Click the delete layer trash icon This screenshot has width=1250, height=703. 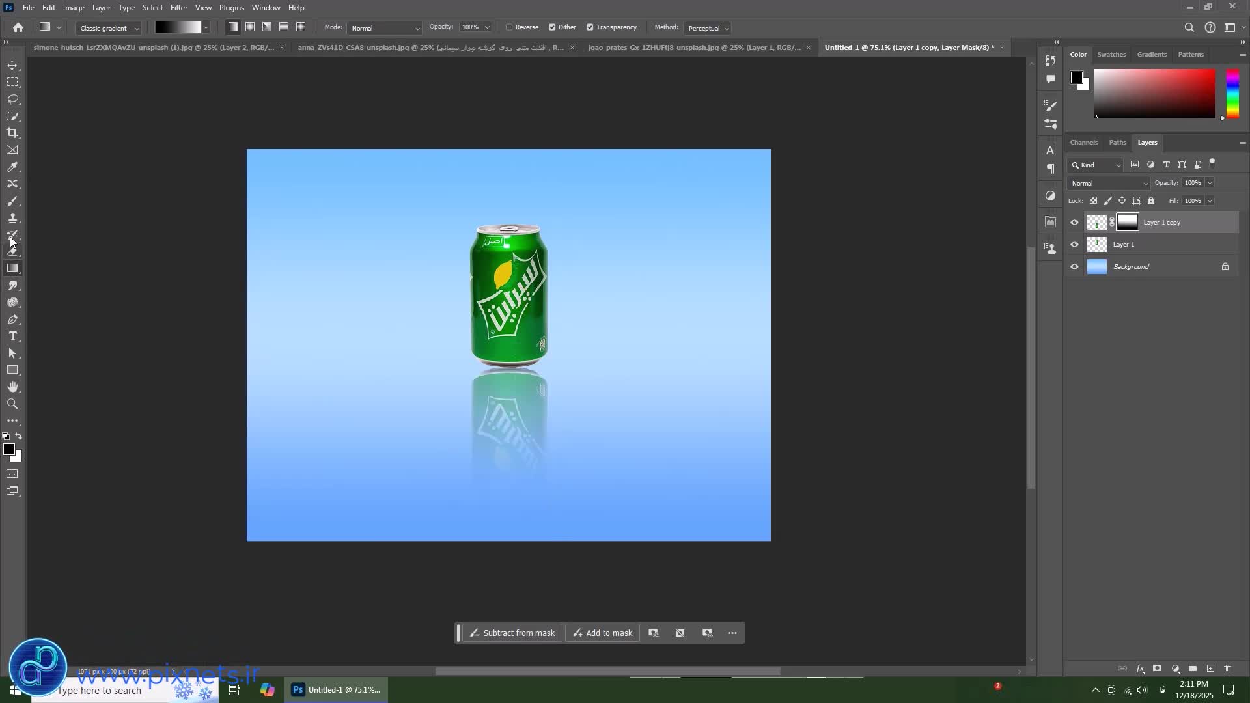1227,669
